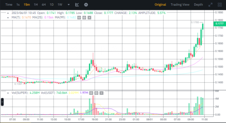The width and height of the screenshot is (226, 123).
Task: Toggle MA indicator visibility eye
Action: tap(79, 18)
